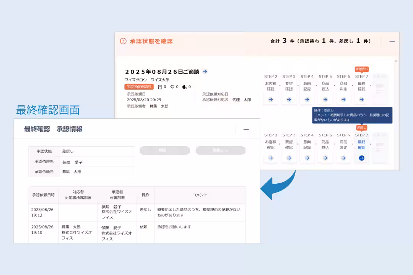Select the 特定保険契約 tag
This screenshot has width=413, height=275.
point(139,87)
